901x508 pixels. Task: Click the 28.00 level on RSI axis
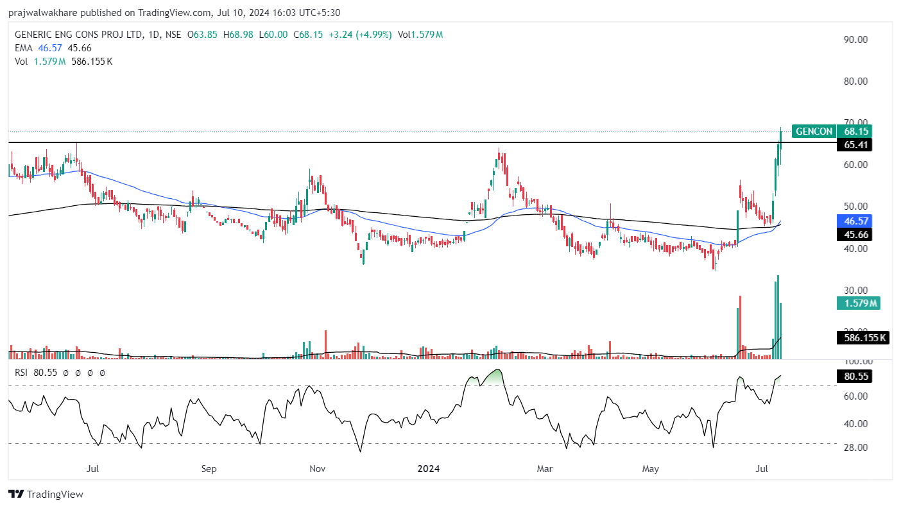coord(855,447)
